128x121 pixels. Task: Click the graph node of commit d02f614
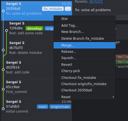[3, 70]
